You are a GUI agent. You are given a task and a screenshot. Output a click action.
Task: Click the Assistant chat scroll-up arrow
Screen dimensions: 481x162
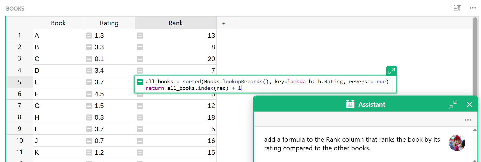475,130
